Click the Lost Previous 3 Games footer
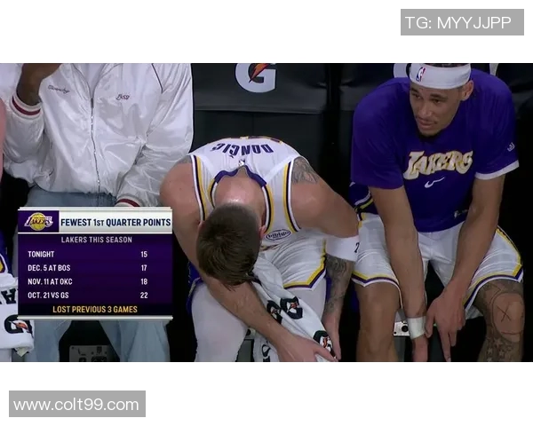533x426 pixels. coord(95,309)
